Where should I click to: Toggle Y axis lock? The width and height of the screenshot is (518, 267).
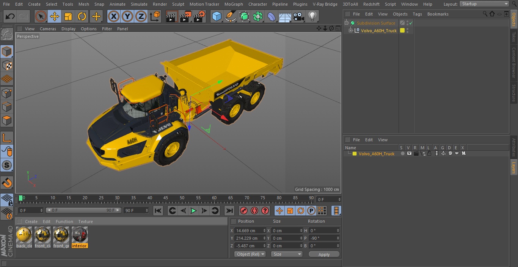click(x=127, y=16)
